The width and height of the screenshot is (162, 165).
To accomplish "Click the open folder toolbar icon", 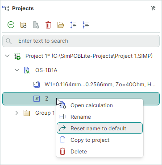I will point(61,25).
